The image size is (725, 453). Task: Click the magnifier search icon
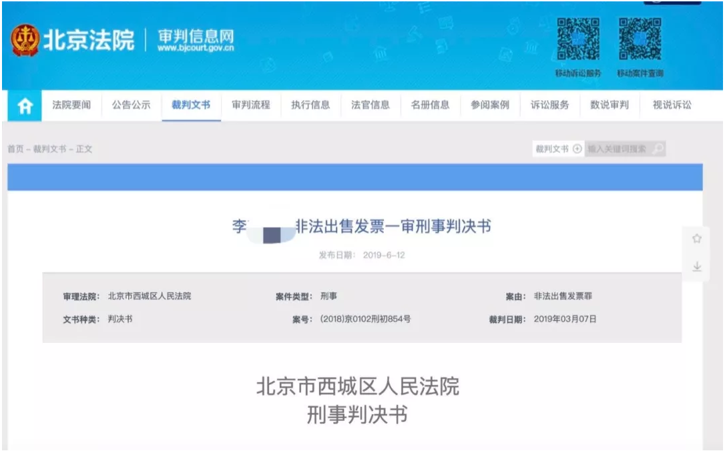click(x=658, y=149)
